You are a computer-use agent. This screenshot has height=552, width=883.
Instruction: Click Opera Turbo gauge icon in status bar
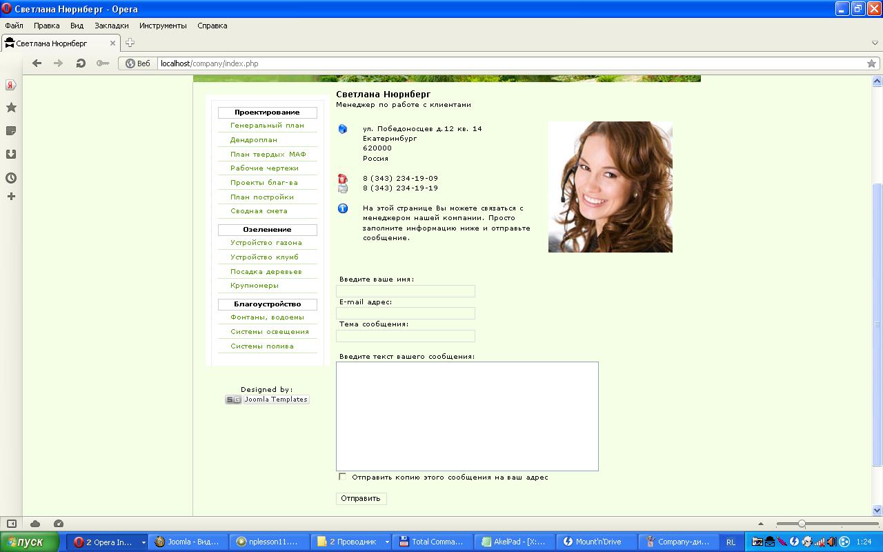(x=59, y=524)
